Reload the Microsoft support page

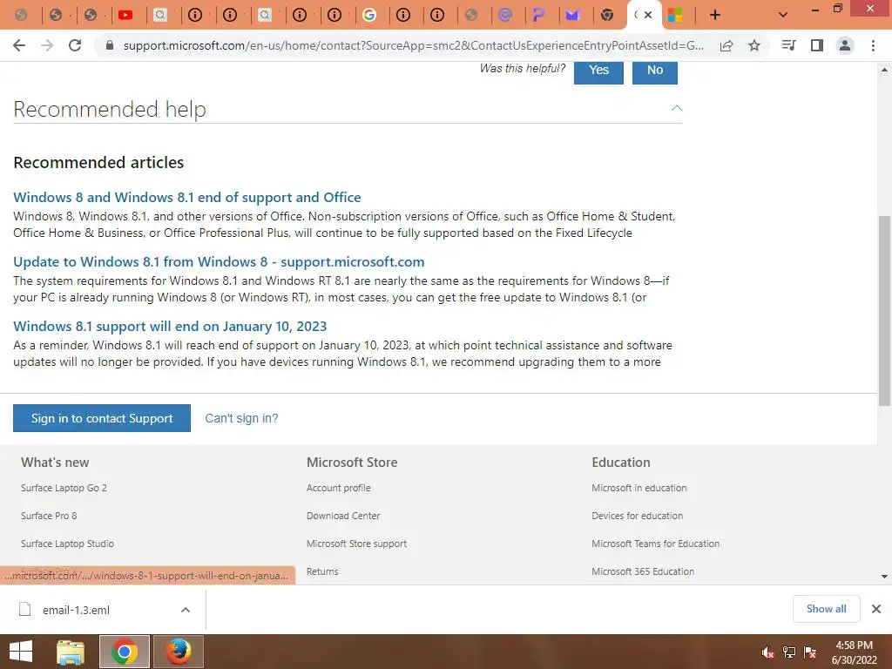[x=75, y=45]
